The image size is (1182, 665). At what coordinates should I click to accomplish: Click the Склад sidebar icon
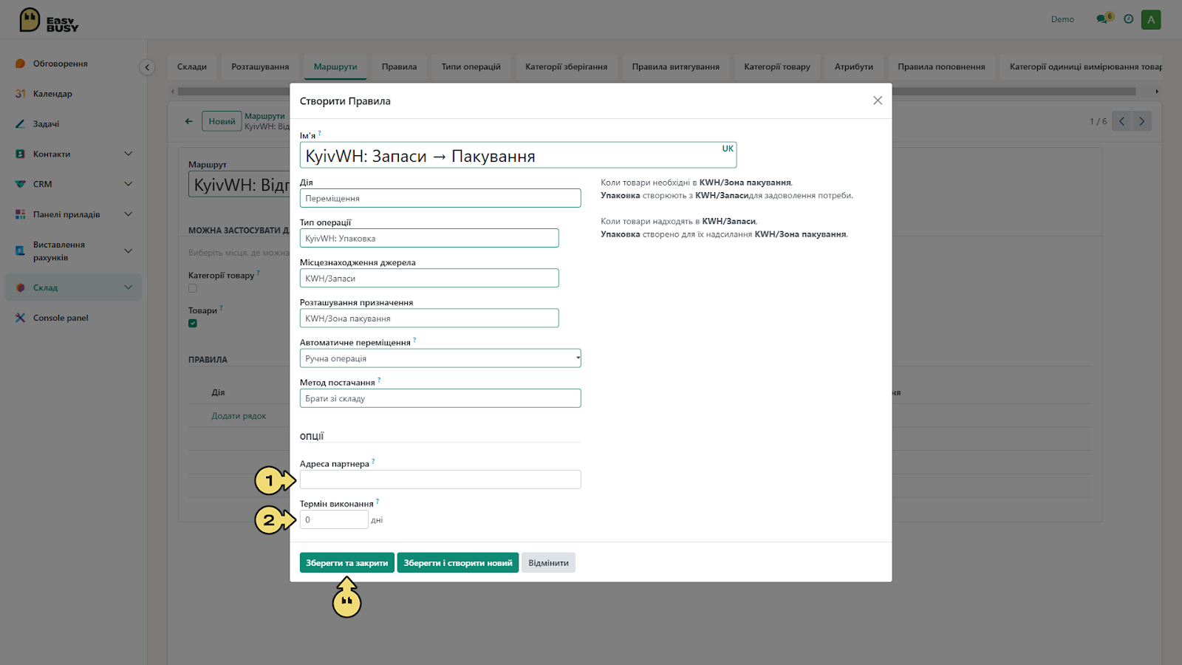tap(21, 288)
